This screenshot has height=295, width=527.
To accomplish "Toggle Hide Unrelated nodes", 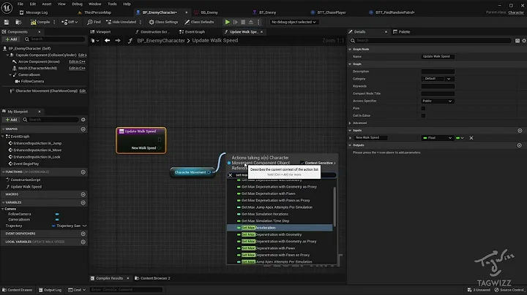I will [122, 22].
